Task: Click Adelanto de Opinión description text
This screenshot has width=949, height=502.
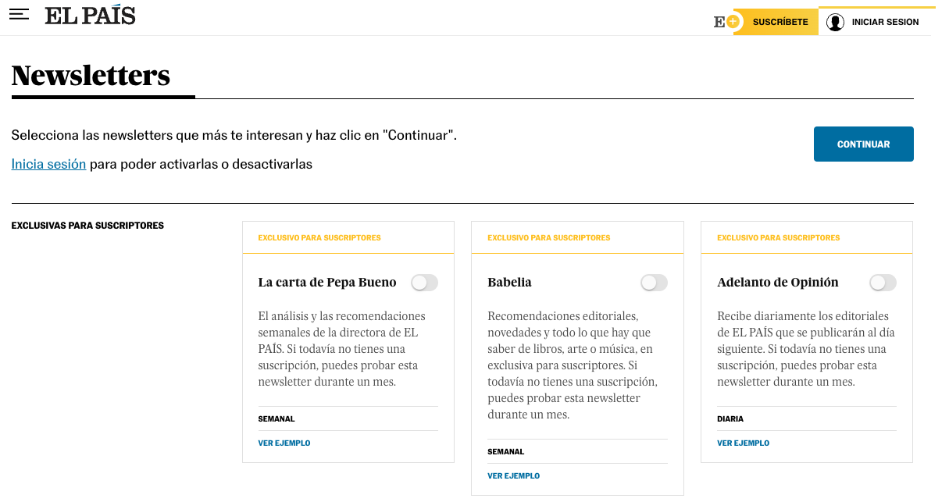Action: pos(806,349)
